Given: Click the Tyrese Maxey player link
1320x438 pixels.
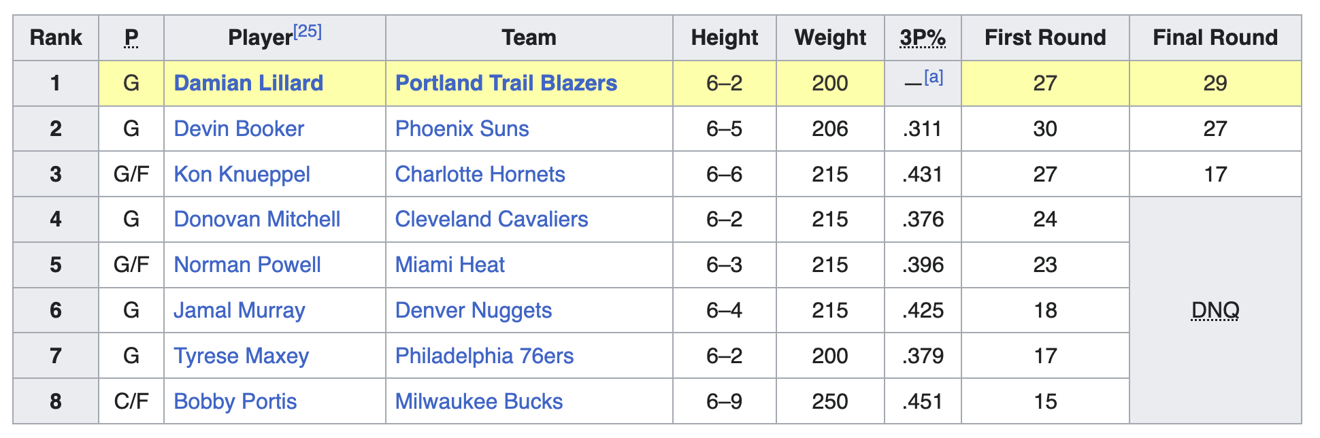Looking at the screenshot, I should [x=241, y=356].
